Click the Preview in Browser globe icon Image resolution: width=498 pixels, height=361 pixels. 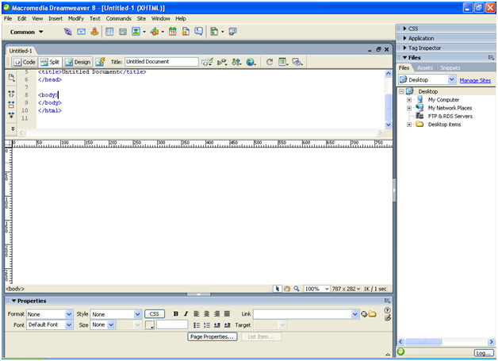(x=251, y=62)
